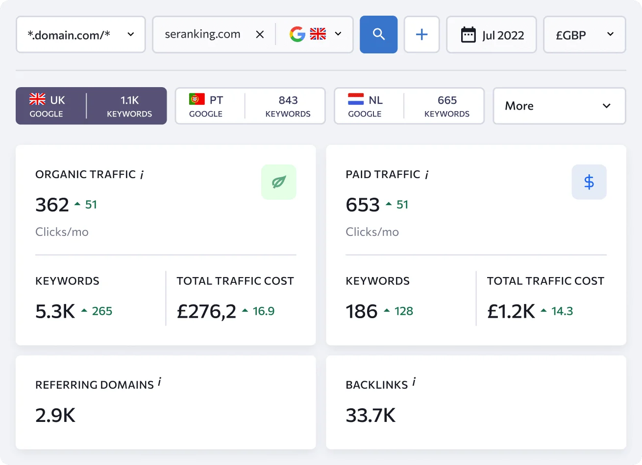
Task: Open the search engine region dropdown chevron
Action: coord(338,34)
